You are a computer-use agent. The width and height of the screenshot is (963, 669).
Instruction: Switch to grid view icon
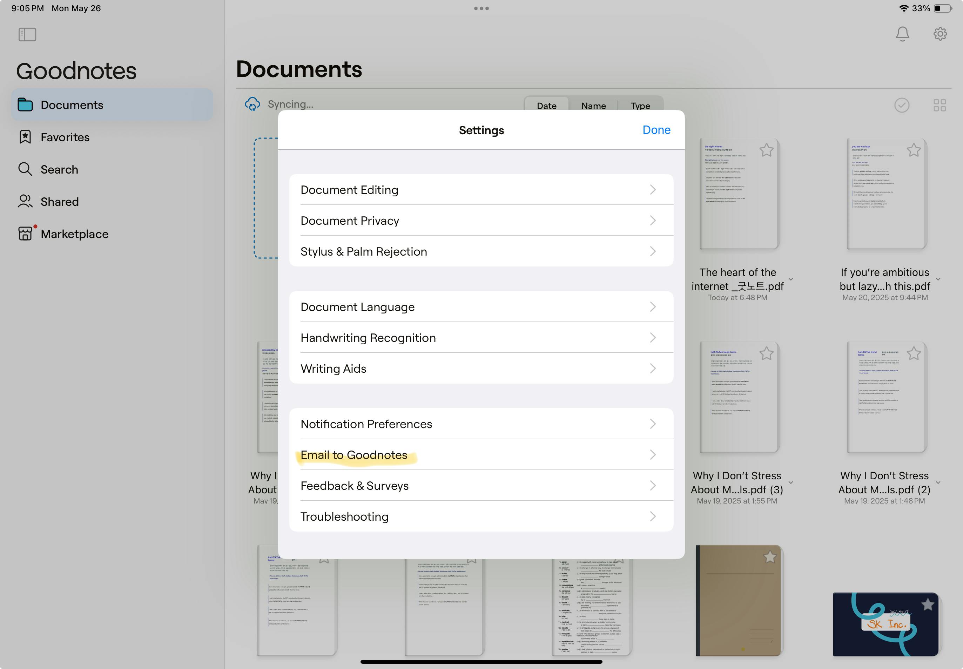(x=940, y=105)
